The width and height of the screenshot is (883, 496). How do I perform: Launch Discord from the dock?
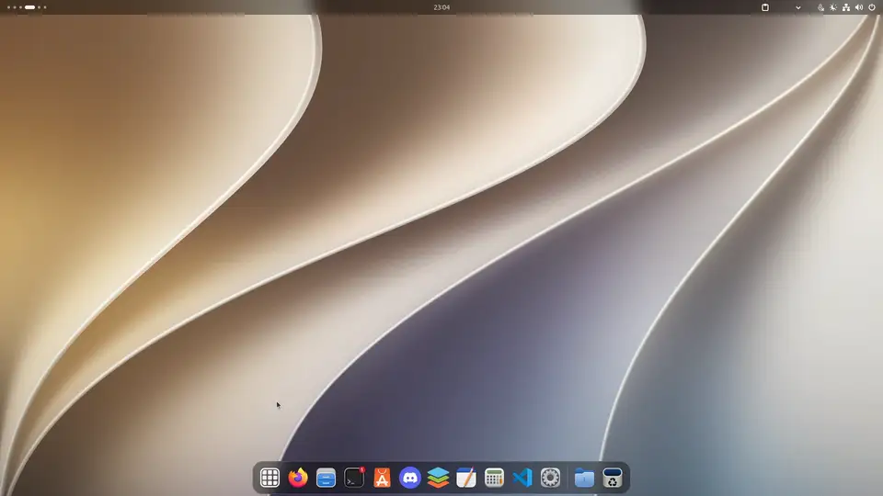(410, 478)
